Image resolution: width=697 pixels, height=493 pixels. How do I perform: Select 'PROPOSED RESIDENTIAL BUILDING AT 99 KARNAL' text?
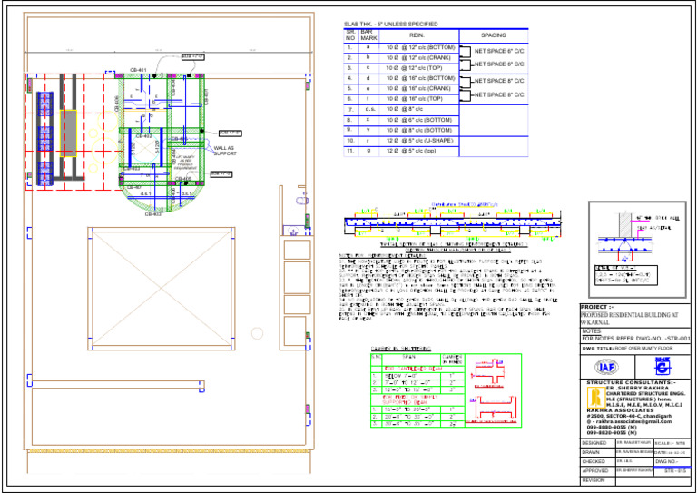pyautogui.click(x=630, y=319)
